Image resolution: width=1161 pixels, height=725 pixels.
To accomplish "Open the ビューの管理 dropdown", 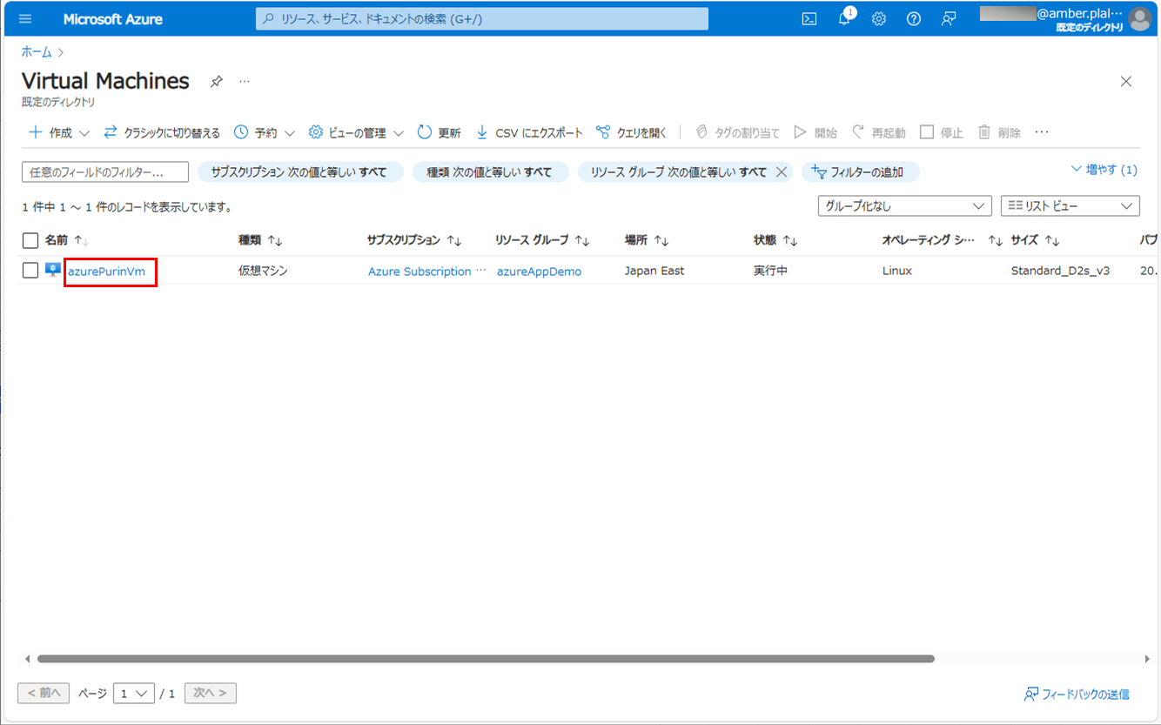I will pos(356,133).
